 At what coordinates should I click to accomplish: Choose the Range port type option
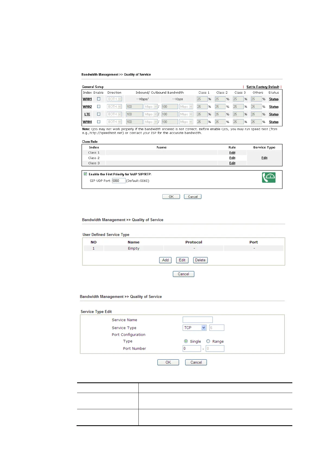[x=208, y=341]
